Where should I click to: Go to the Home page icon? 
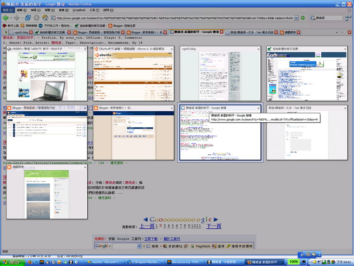45,18
